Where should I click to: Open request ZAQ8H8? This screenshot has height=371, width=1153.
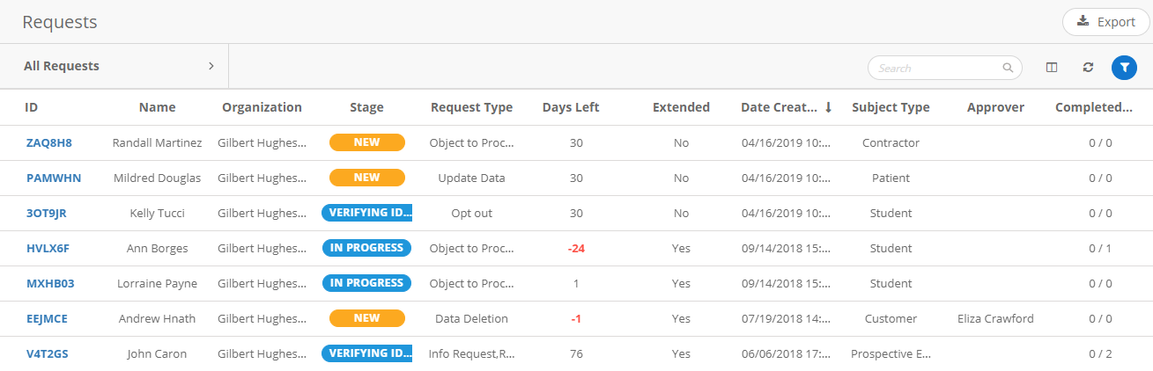click(49, 142)
